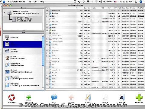This screenshot has width=145, height=109.
Task: Open the Edit menu
Action: click(x=35, y=2)
